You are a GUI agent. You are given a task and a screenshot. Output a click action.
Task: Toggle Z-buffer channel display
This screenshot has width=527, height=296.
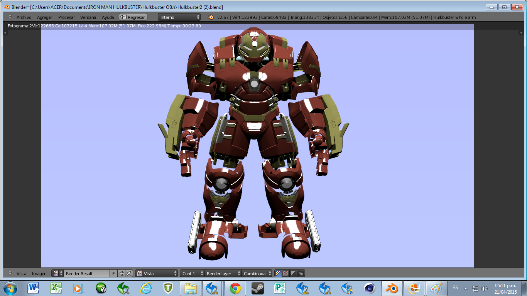coord(301,273)
